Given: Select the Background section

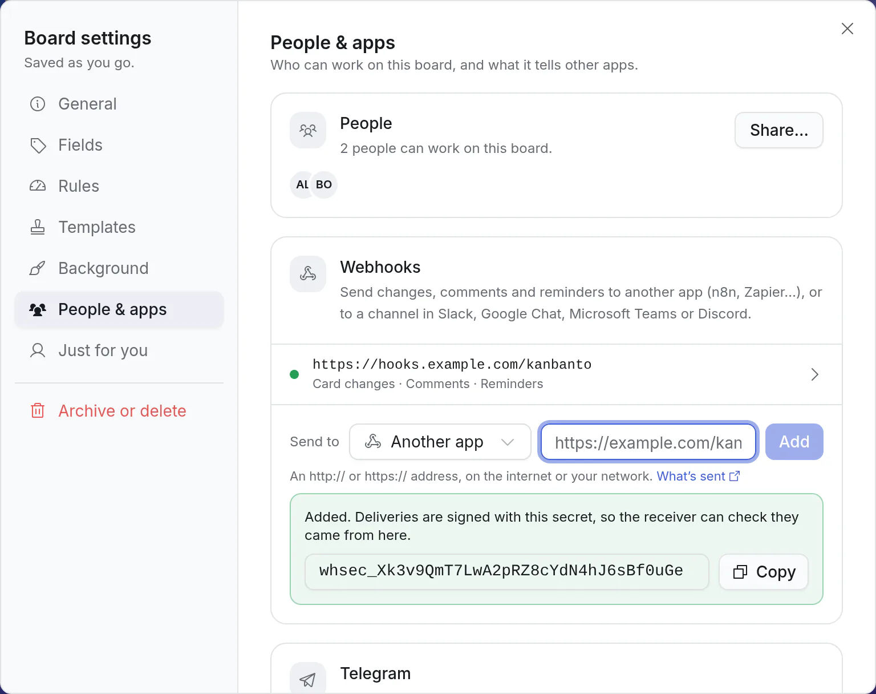Looking at the screenshot, I should (119, 268).
